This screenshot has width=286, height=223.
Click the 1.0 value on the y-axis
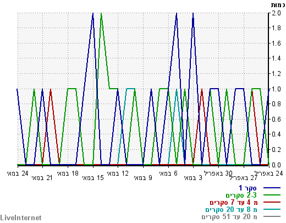click(276, 89)
